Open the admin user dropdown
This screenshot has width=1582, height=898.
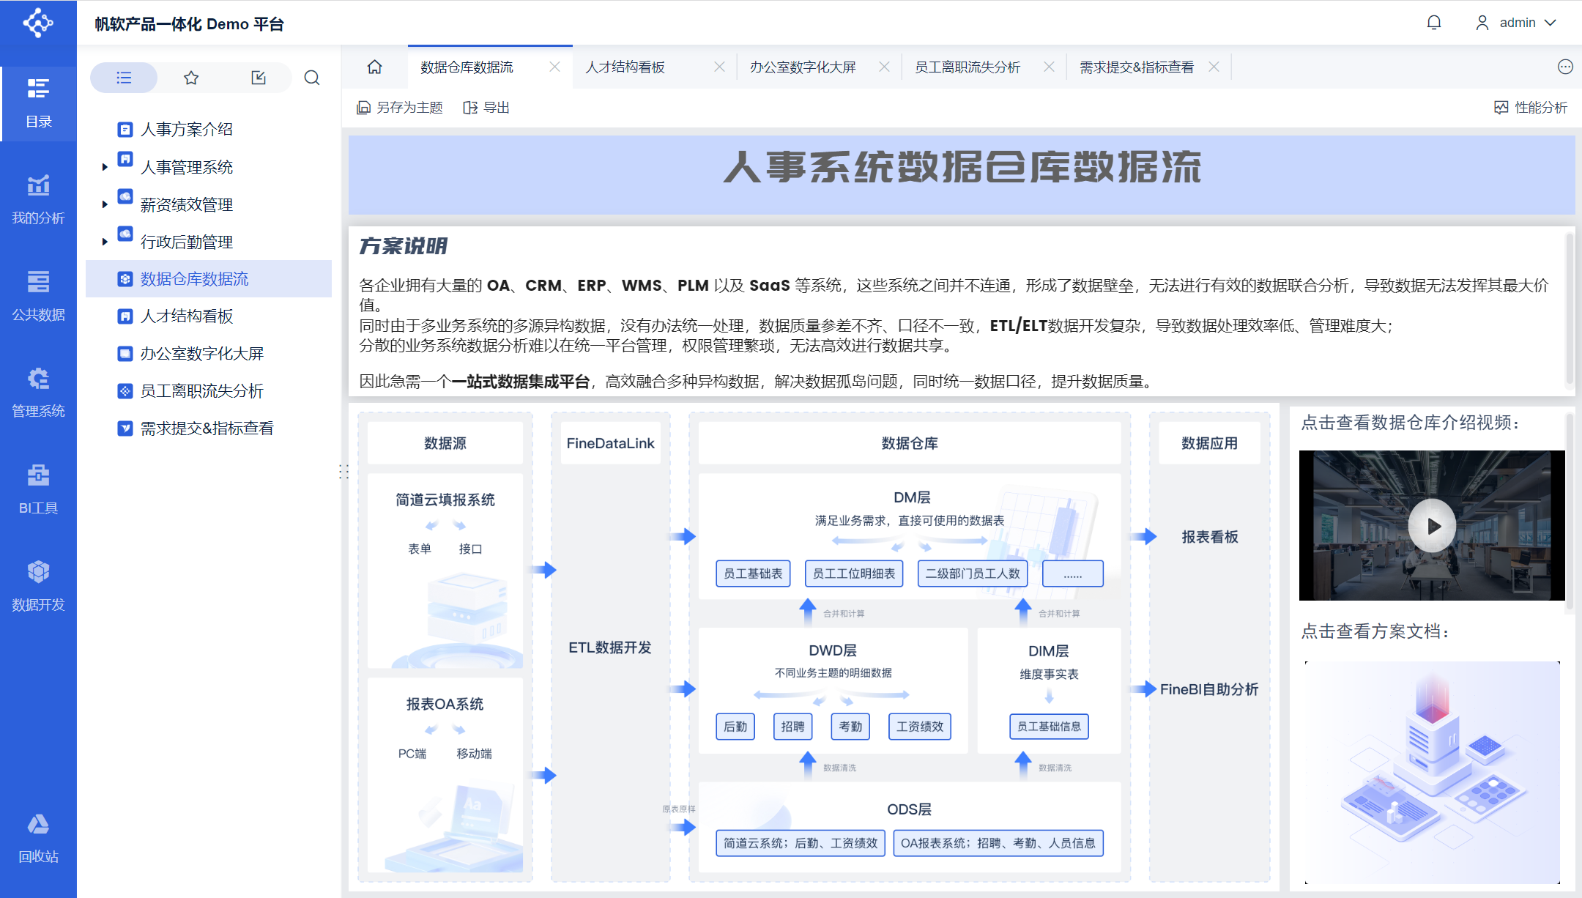point(1516,23)
